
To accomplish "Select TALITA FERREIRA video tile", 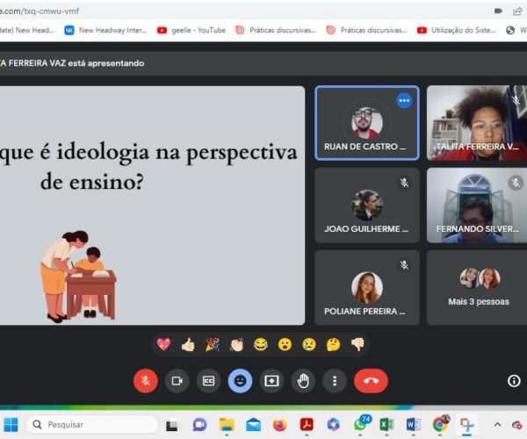I will (x=477, y=123).
